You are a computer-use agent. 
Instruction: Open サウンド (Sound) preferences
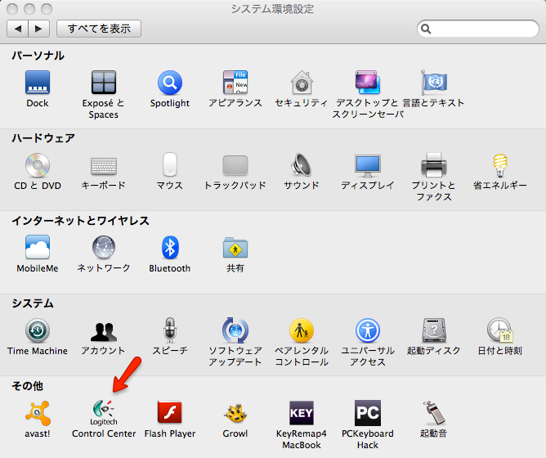click(x=302, y=165)
